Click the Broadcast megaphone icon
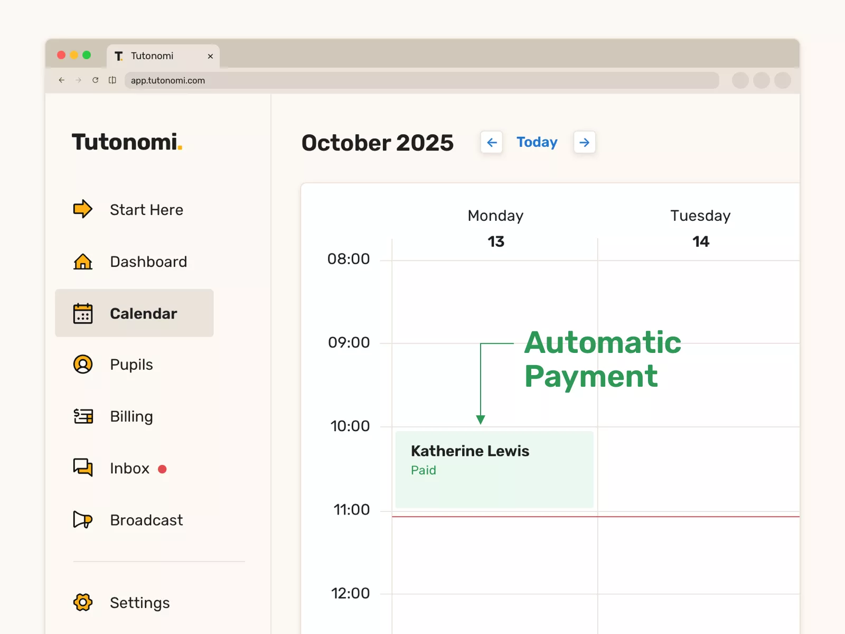 click(82, 520)
